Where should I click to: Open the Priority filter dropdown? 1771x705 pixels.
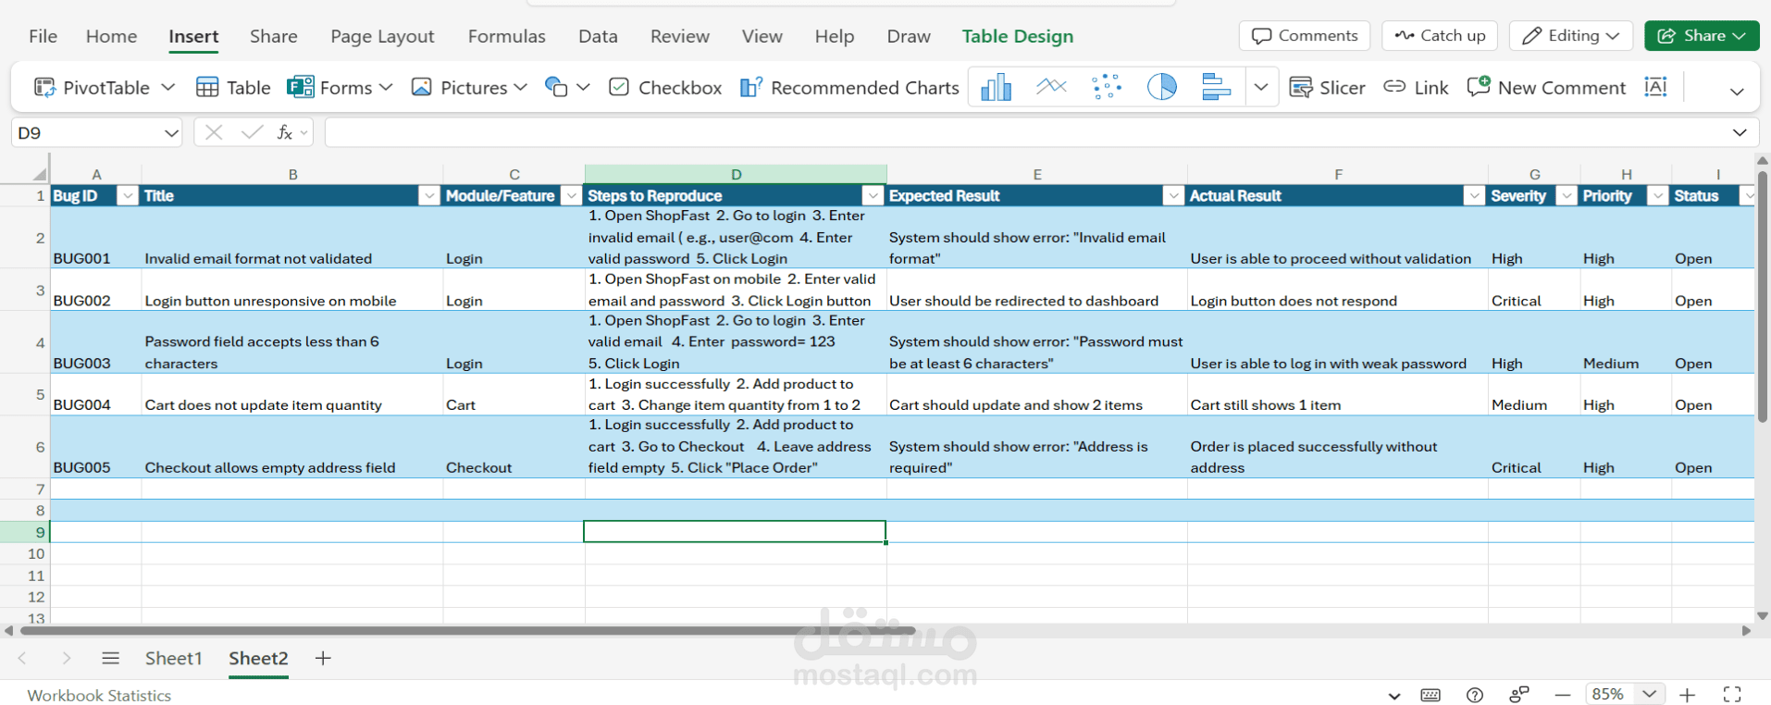click(x=1658, y=195)
